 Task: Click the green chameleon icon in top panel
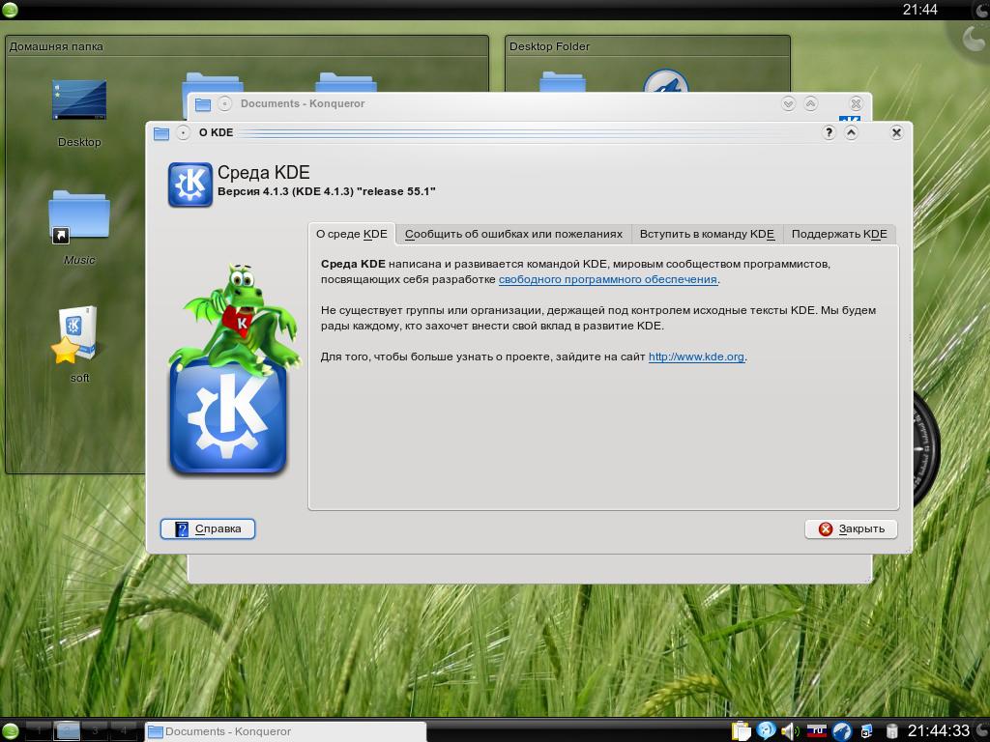(x=10, y=10)
